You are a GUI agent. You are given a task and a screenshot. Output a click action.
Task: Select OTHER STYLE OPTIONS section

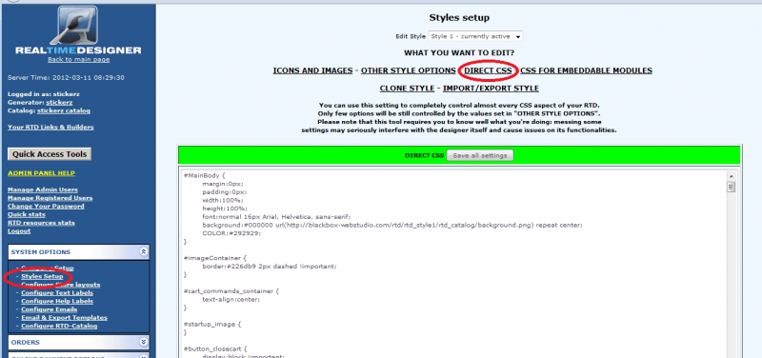(x=409, y=70)
